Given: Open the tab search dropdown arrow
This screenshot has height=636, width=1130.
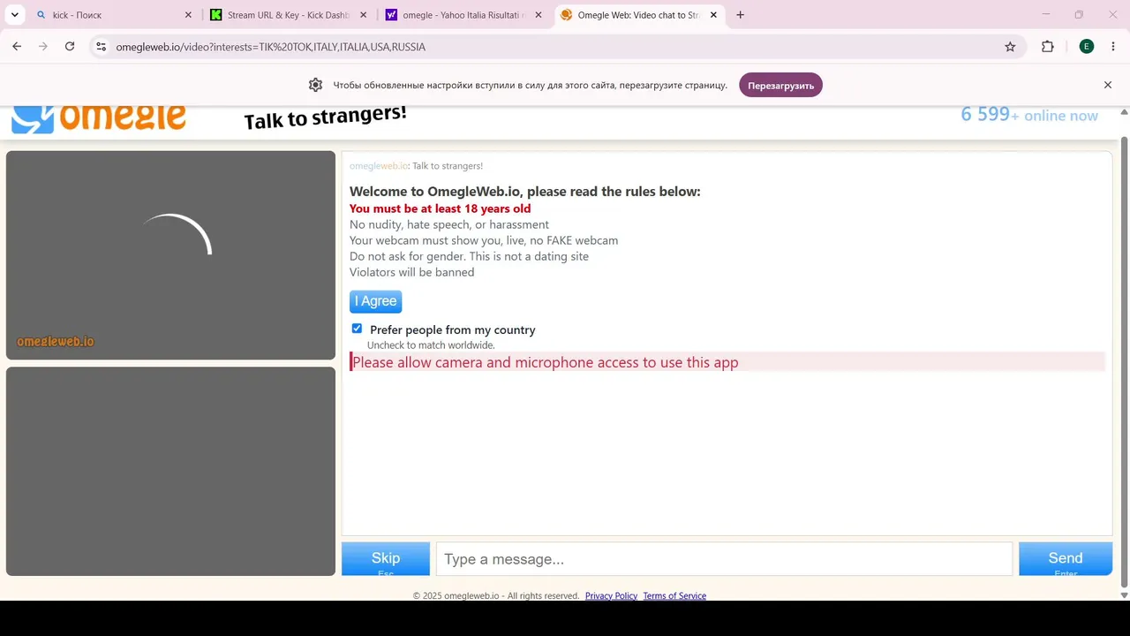Looking at the screenshot, I should [15, 15].
